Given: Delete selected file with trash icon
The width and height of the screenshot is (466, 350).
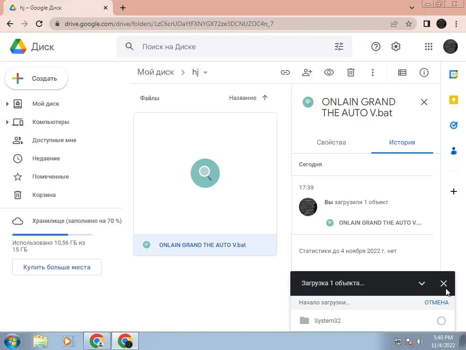Looking at the screenshot, I should pos(351,72).
